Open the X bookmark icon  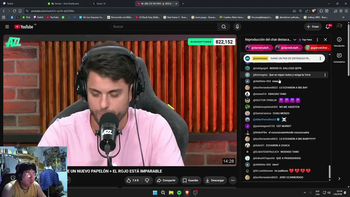click(18, 17)
